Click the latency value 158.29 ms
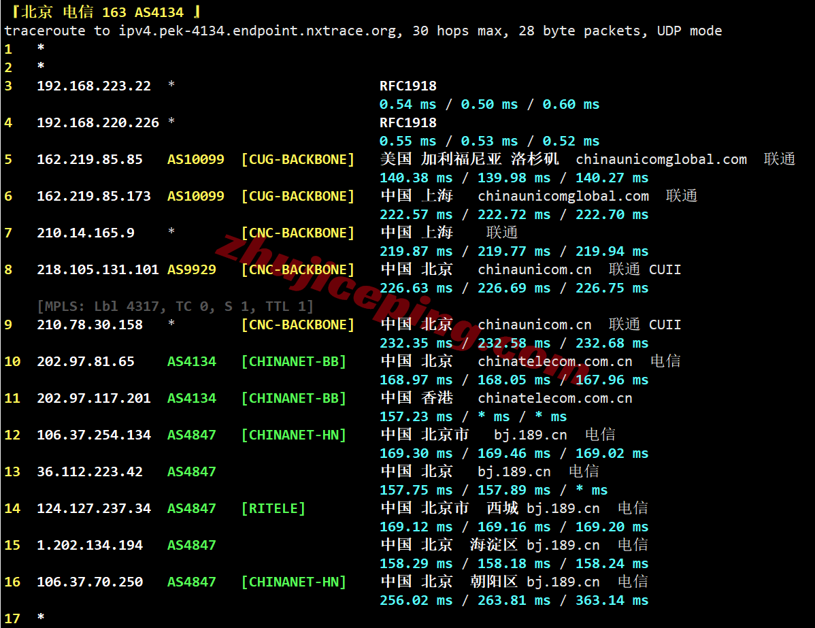 (416, 563)
